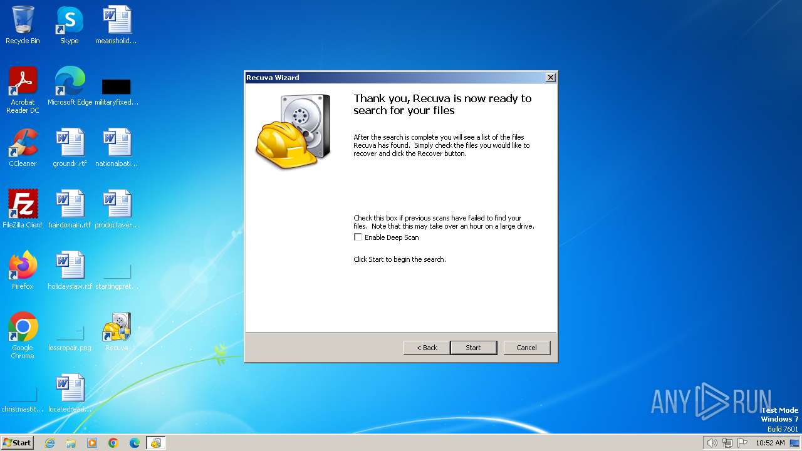Viewport: 802px width, 451px height.
Task: Open volume control in system tray
Action: tap(712, 443)
